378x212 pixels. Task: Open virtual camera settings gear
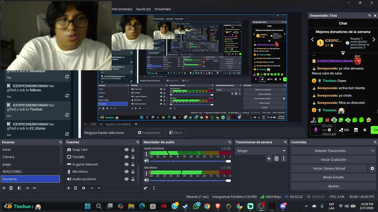coord(372,168)
